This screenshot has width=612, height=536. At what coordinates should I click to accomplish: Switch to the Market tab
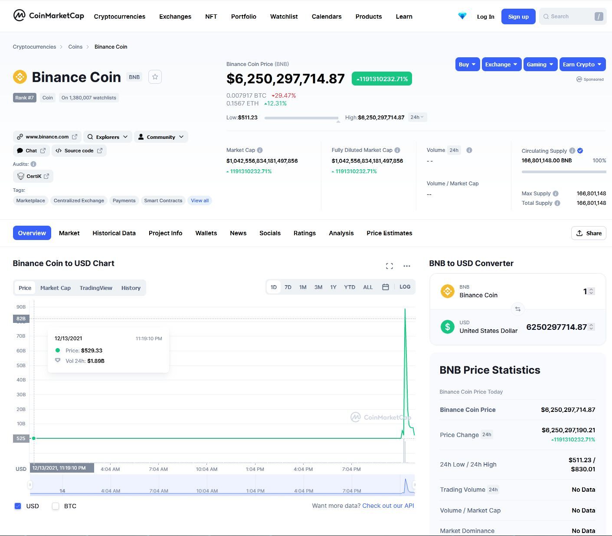pos(69,233)
